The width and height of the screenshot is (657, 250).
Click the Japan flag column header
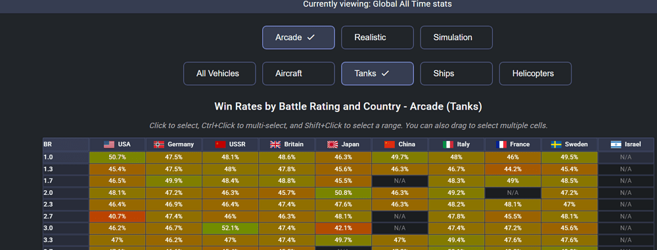(344, 144)
